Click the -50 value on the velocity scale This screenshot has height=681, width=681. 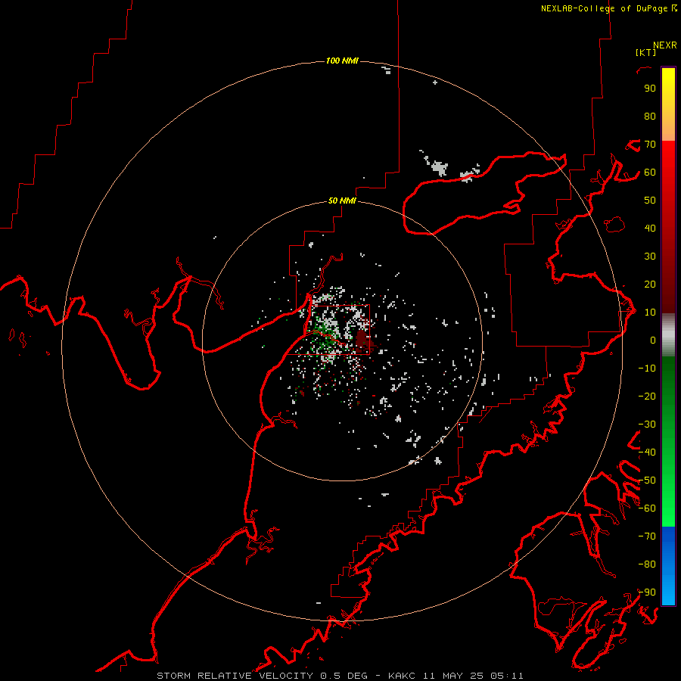(647, 480)
